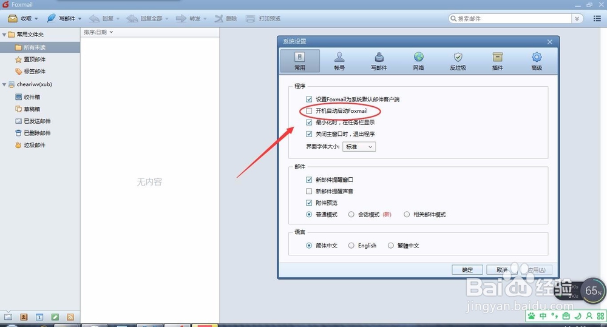Enable 新邮件提醒声音 checkbox

point(309,191)
